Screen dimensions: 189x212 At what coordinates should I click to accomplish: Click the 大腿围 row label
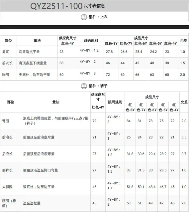click(7, 187)
